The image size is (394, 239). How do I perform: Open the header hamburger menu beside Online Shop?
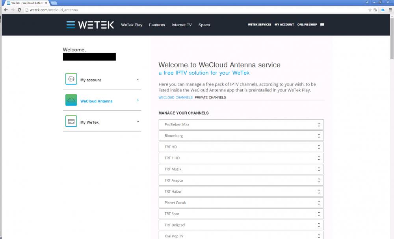(322, 25)
